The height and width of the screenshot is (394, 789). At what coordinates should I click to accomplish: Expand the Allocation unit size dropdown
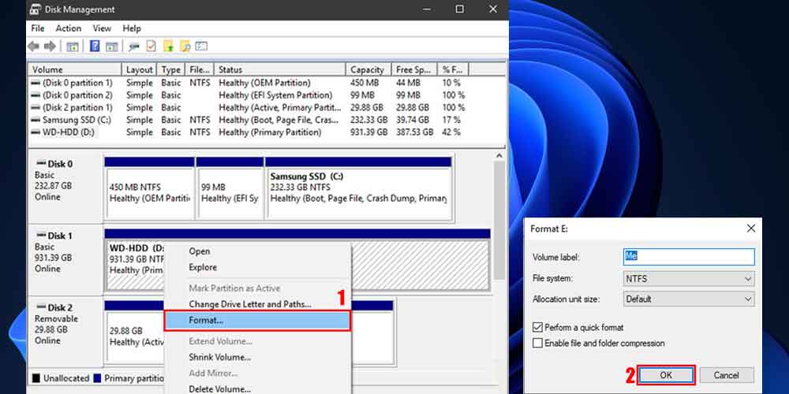[688, 299]
